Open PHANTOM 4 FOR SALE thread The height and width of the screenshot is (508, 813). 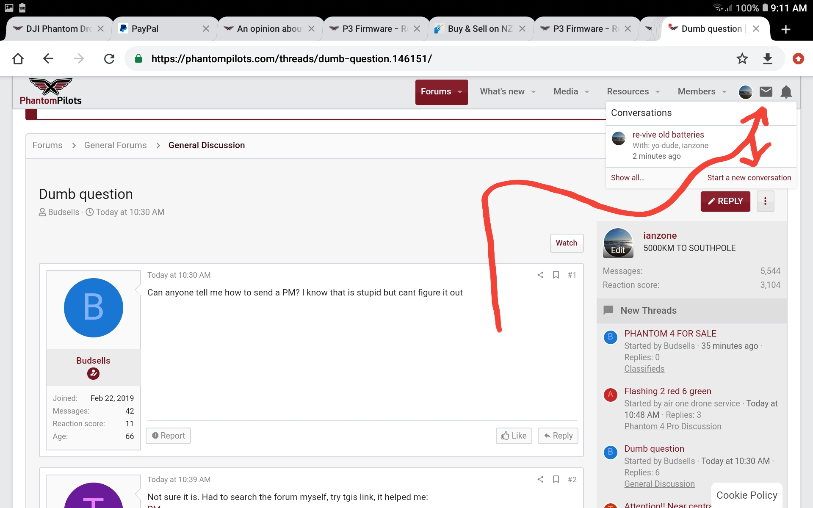click(x=670, y=334)
